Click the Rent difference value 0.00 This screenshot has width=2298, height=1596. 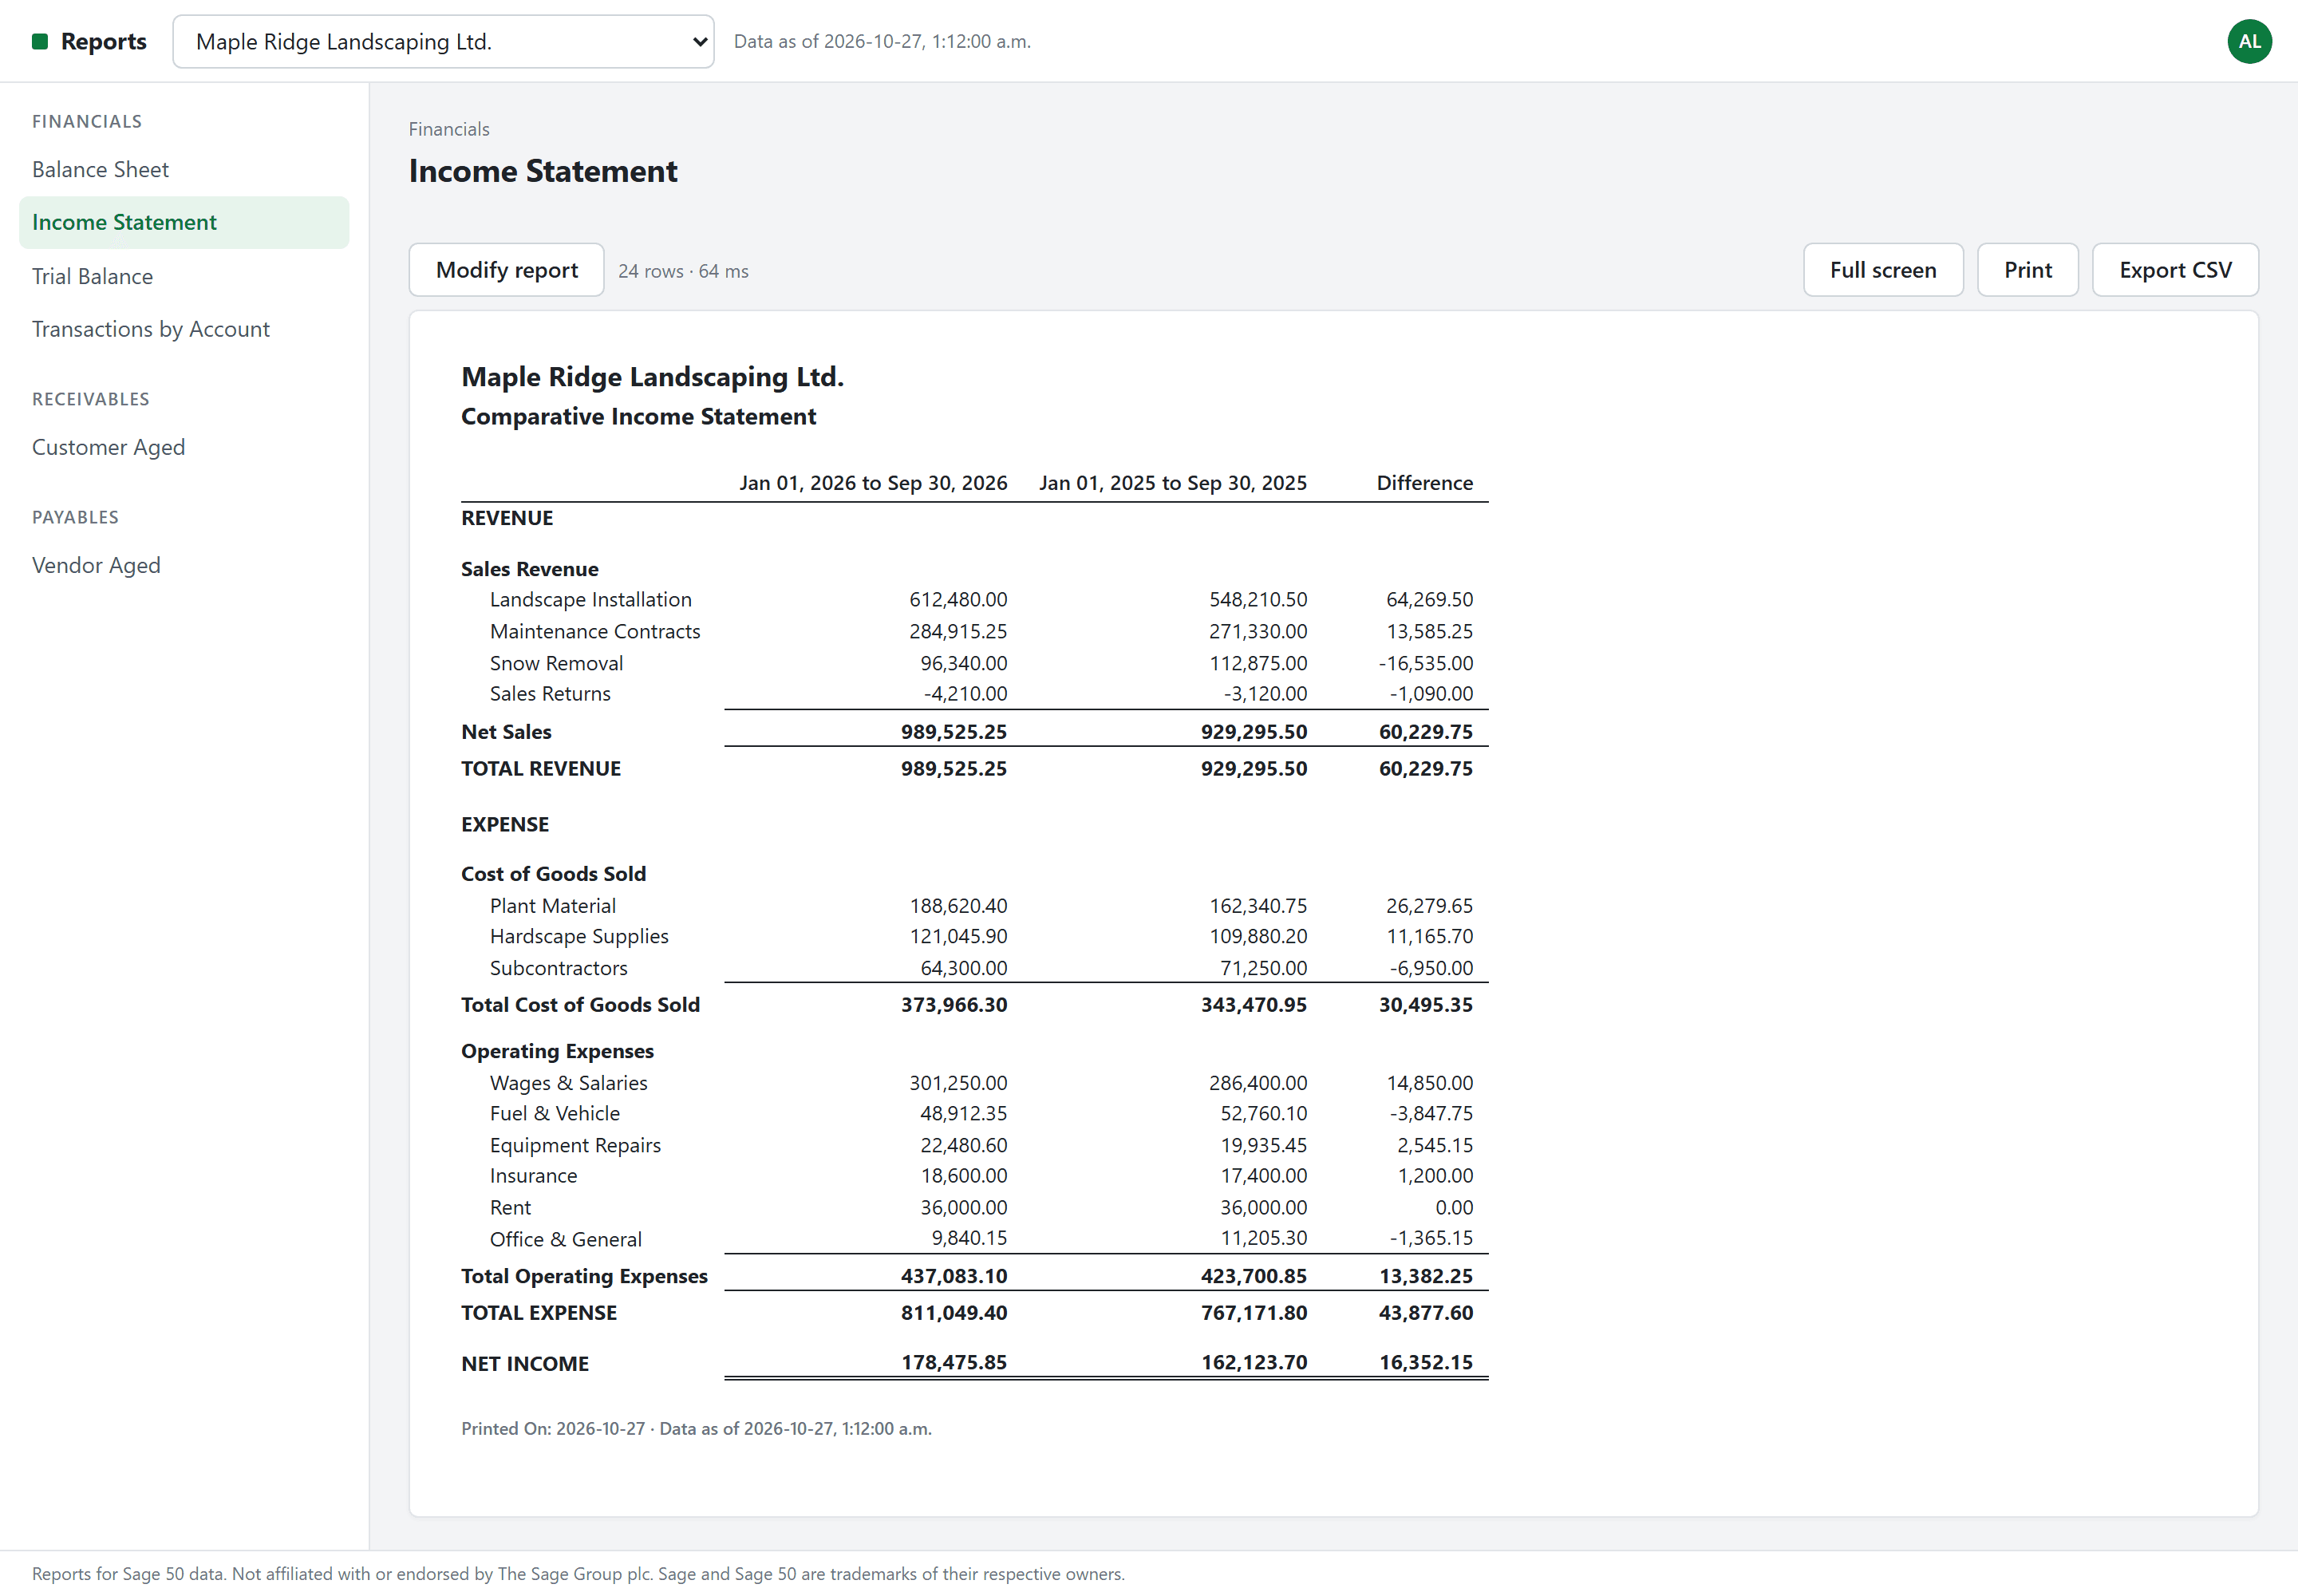(1454, 1207)
